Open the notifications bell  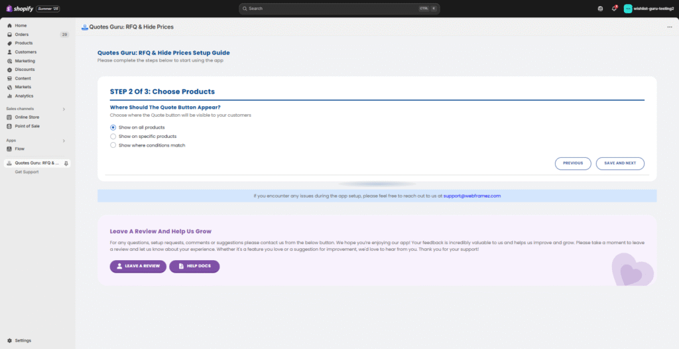614,9
